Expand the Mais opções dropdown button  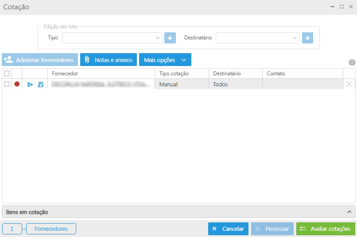[x=165, y=60]
